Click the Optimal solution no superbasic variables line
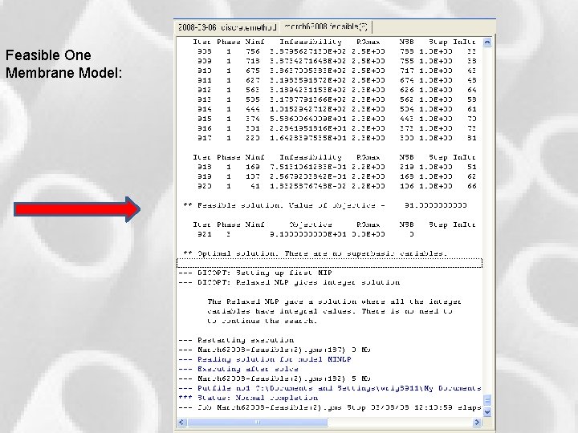Image resolution: width=578 pixels, height=433 pixels. coord(315,253)
